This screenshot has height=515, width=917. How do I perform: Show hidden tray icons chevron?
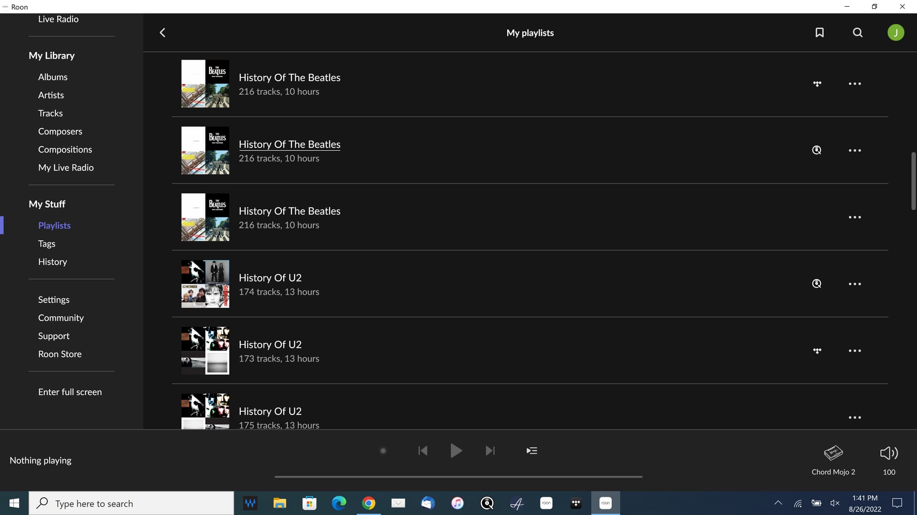[778, 503]
